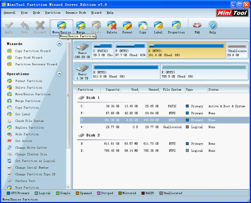Click Check File System icon

[x=9, y=121]
